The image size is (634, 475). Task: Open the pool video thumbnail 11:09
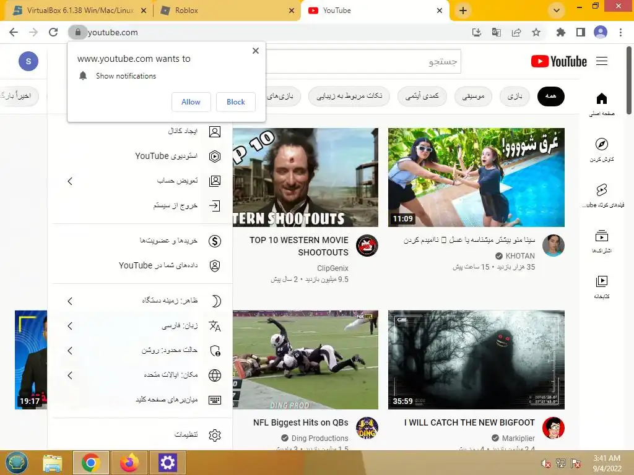[476, 178]
